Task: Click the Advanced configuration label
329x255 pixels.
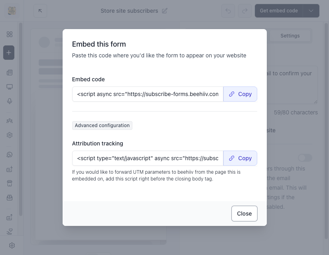Action: coord(102,126)
